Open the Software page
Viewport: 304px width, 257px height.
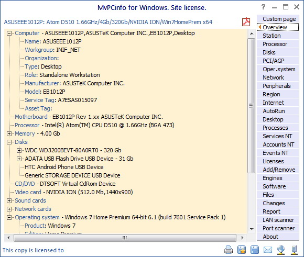click(278, 186)
